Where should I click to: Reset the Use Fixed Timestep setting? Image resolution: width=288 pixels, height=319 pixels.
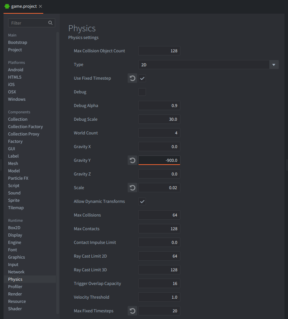point(132,78)
